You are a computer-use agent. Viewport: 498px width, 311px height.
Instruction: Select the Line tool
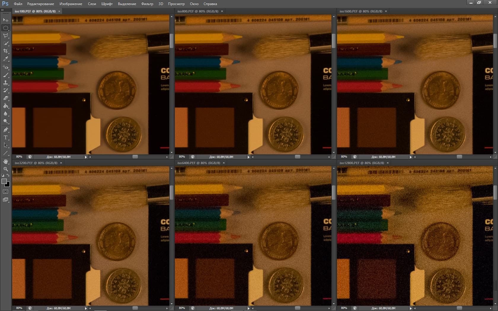(x=6, y=153)
